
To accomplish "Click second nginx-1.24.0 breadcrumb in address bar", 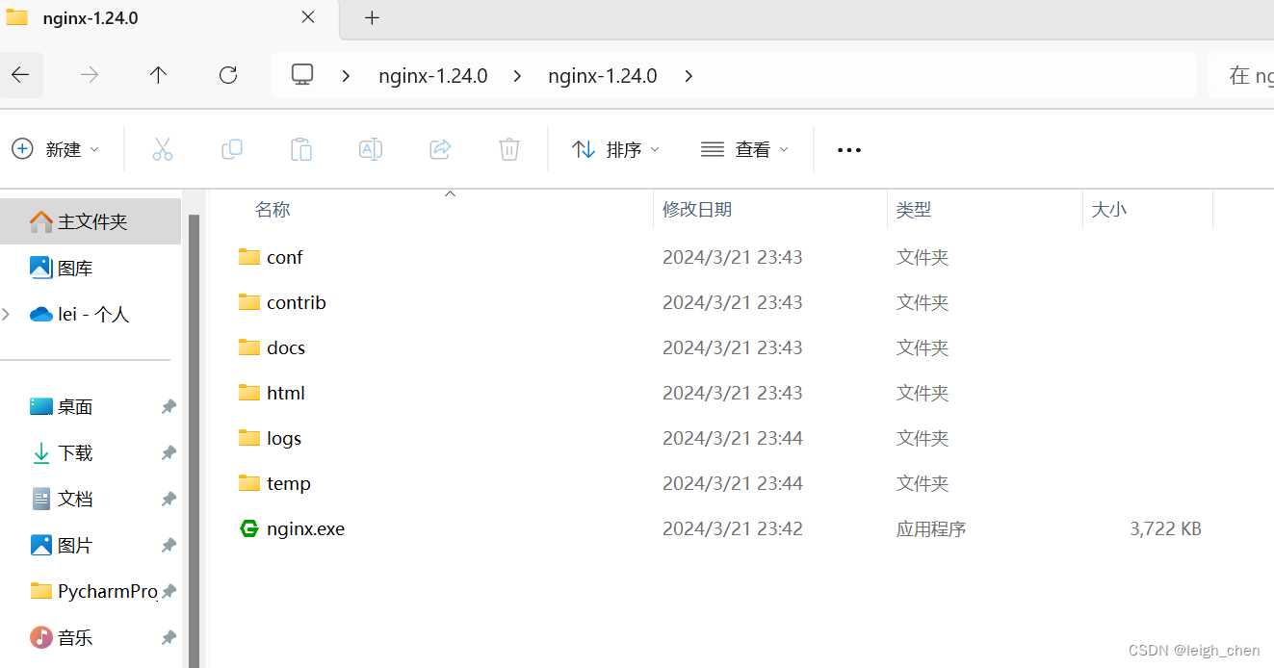I will pos(603,75).
